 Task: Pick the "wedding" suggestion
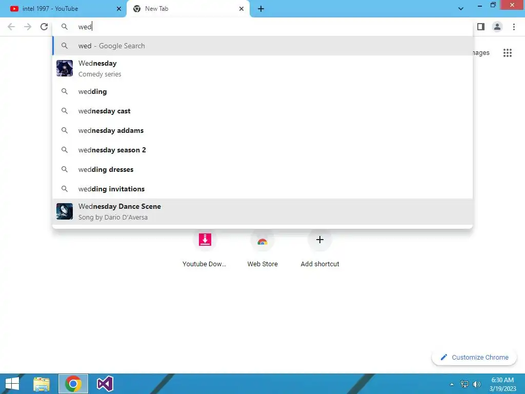(x=262, y=91)
